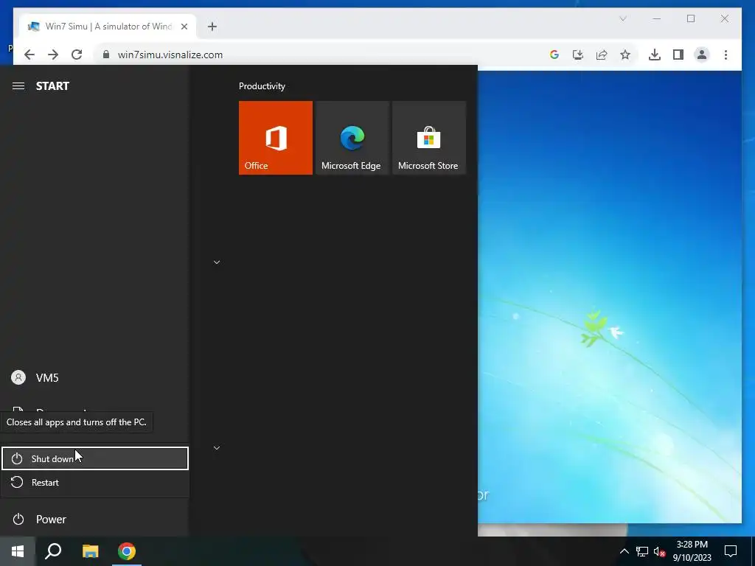The width and height of the screenshot is (755, 566).
Task: Click the muted volume tray icon
Action: tap(659, 551)
